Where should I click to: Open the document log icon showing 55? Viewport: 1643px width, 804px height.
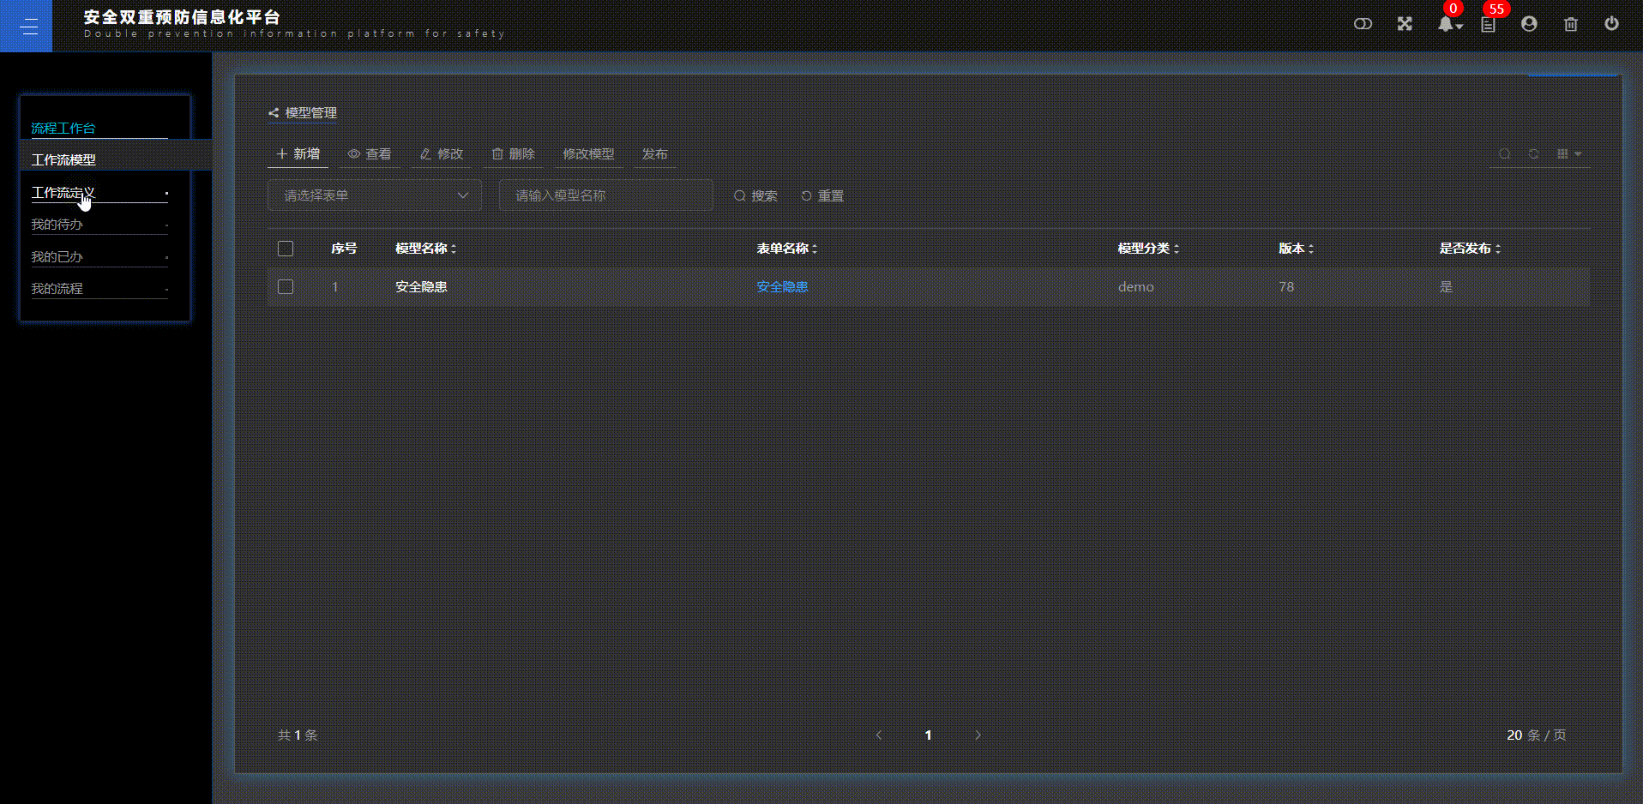pyautogui.click(x=1488, y=23)
